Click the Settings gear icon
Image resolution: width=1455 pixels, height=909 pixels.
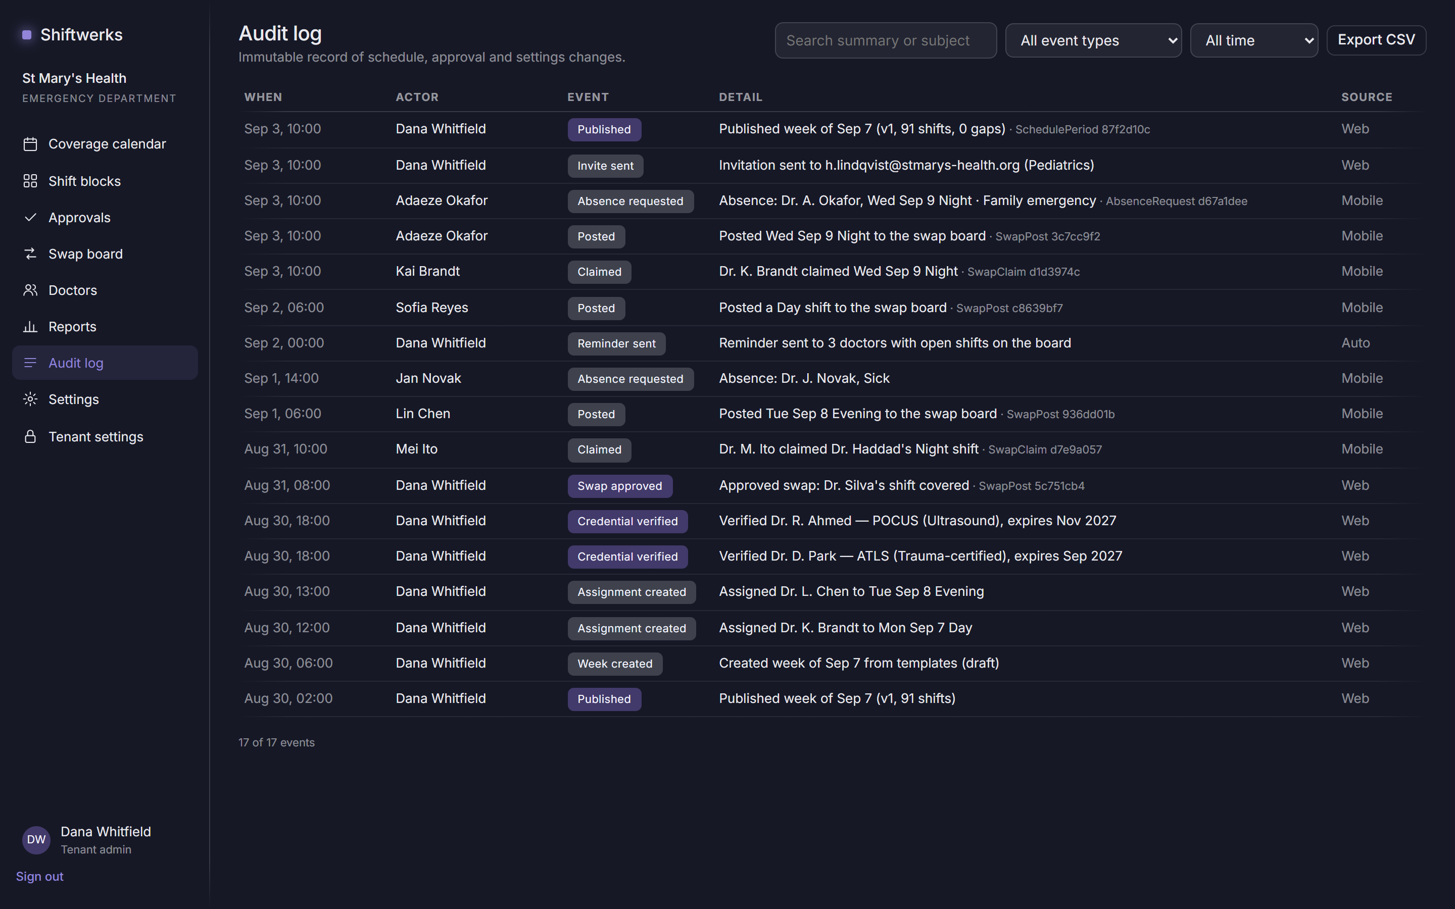[30, 399]
